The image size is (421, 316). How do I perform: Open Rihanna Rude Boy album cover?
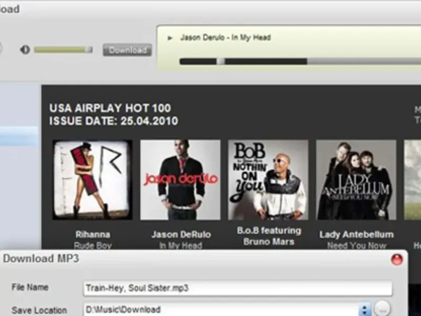(93, 180)
